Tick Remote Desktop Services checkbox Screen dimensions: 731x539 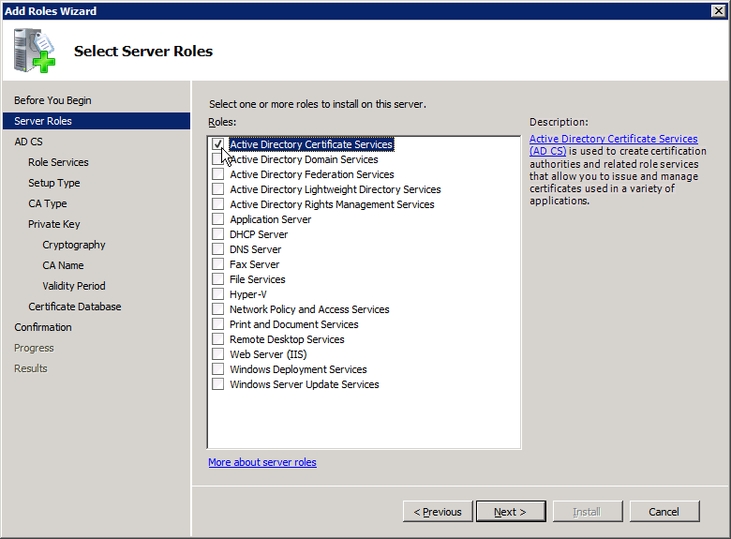tap(217, 339)
